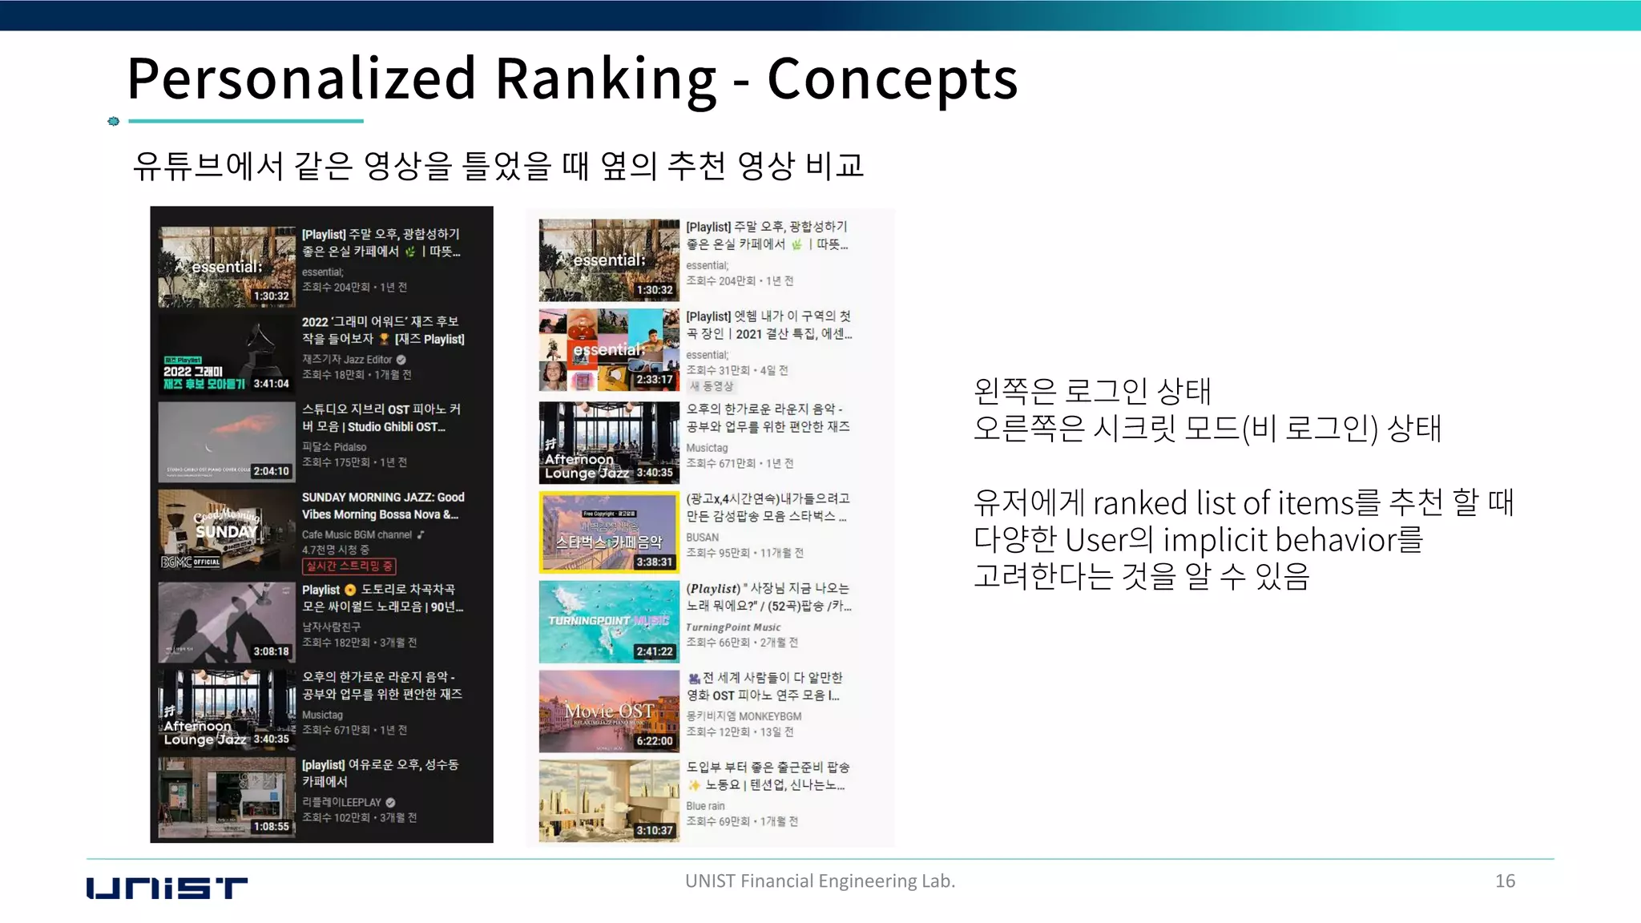Click verified checkmark beside 리플레이LEEPLAY
Viewport: 1641px width, 923px height.
pos(390,802)
